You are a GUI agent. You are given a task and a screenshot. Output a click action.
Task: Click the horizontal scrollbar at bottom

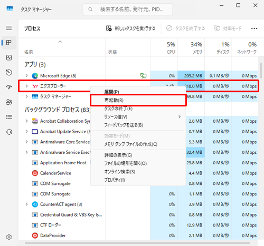click(x=137, y=243)
